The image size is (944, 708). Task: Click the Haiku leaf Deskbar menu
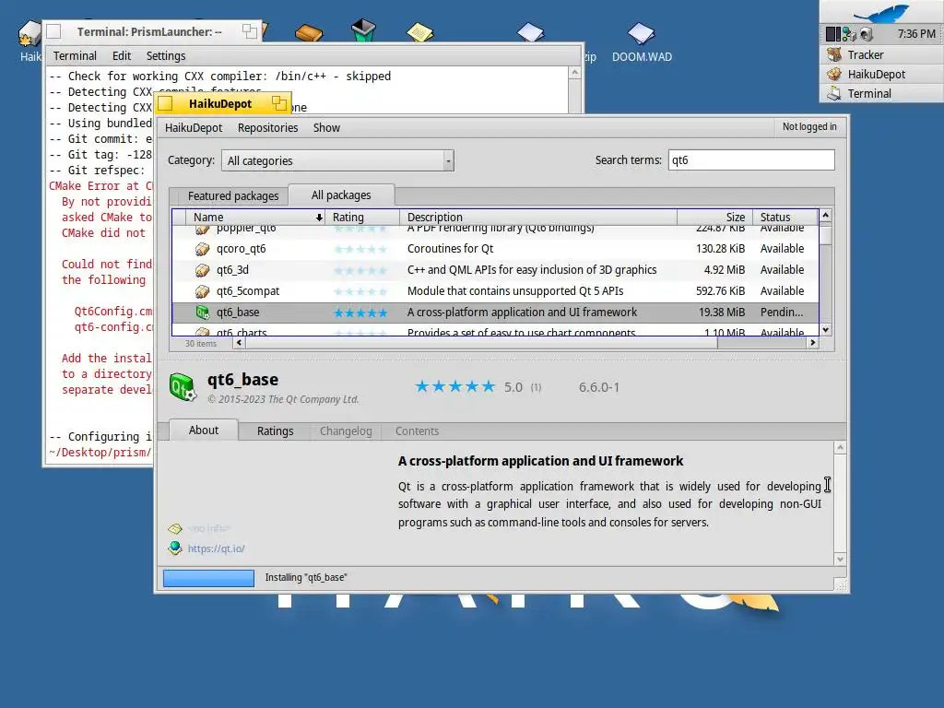tap(880, 12)
